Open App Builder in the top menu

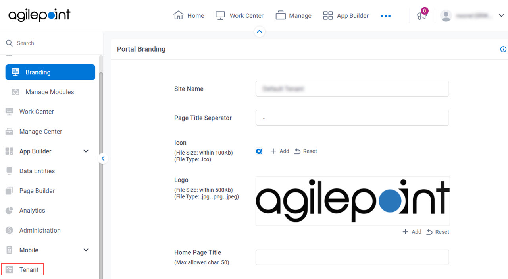click(346, 15)
